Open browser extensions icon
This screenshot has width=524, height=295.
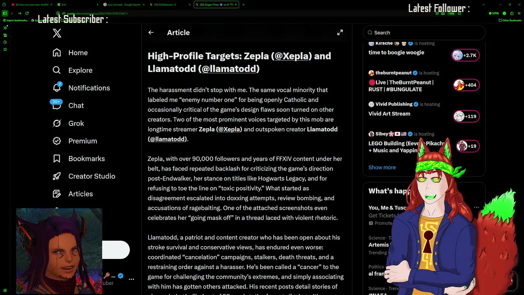coord(512,13)
